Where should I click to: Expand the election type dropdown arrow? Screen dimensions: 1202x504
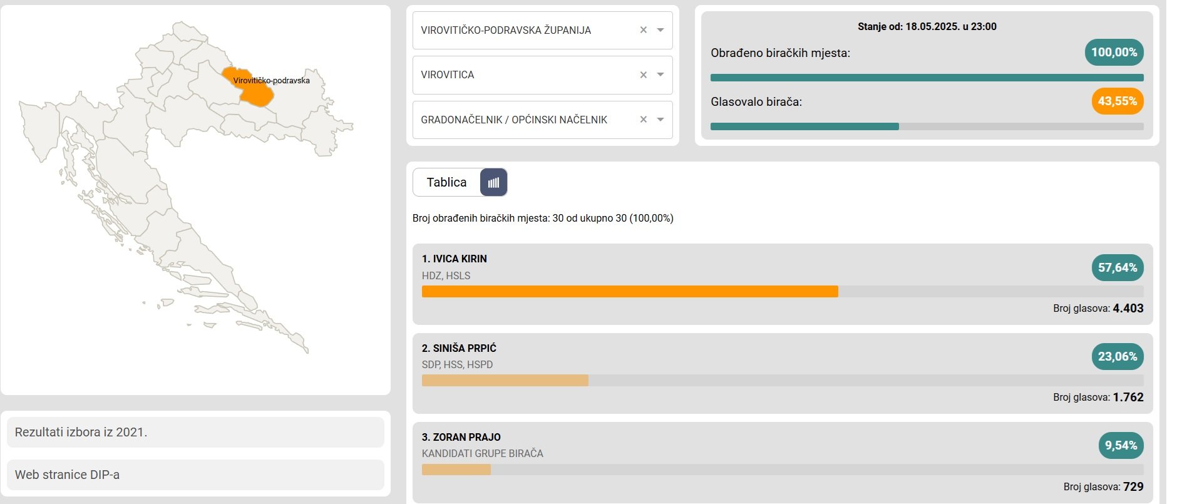click(x=660, y=120)
